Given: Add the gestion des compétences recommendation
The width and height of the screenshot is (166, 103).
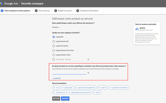Looking at the screenshot, I should pos(86,87).
